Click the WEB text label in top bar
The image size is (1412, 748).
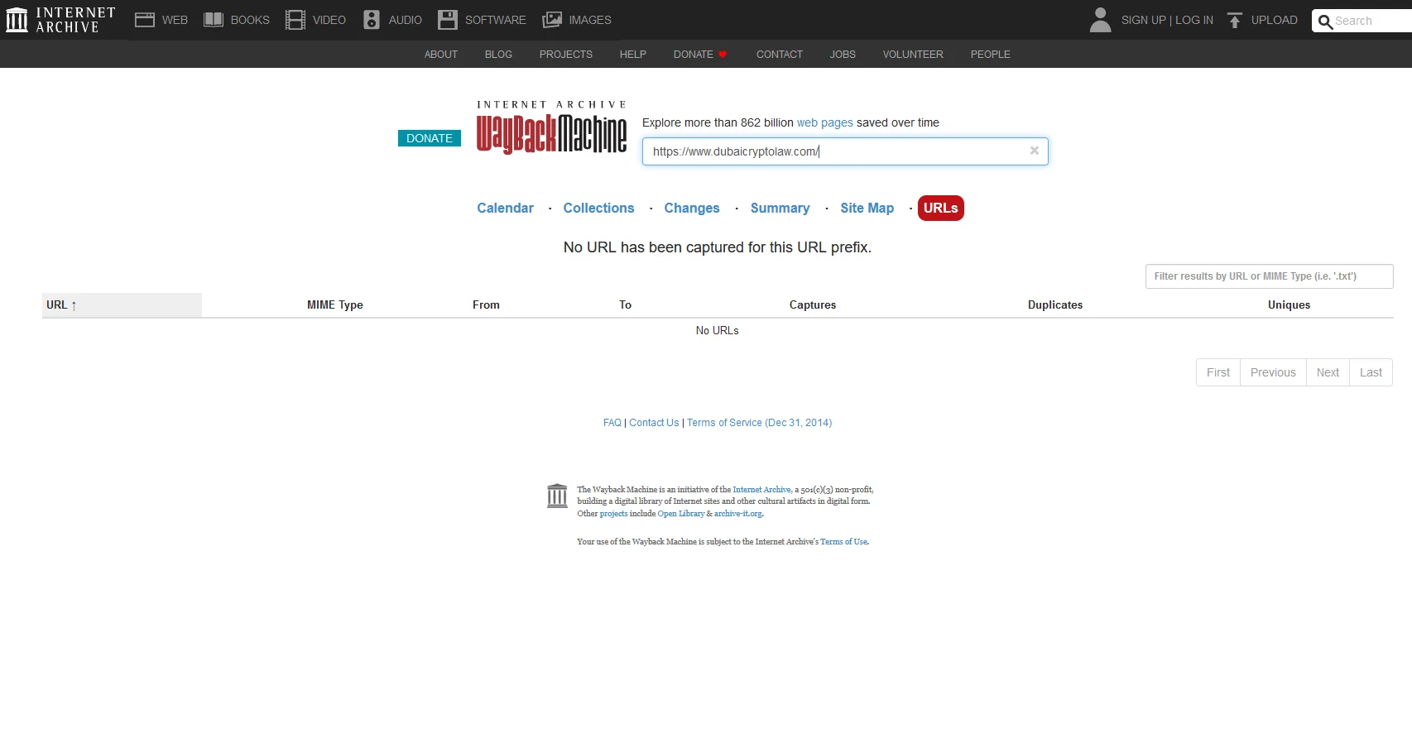click(x=175, y=20)
